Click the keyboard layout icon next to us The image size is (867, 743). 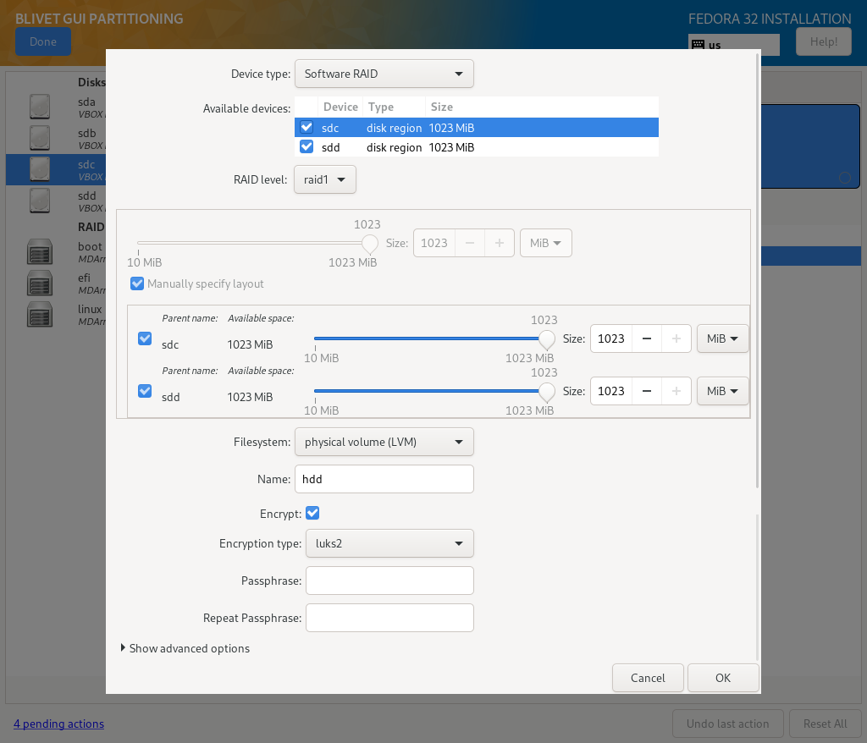[698, 45]
